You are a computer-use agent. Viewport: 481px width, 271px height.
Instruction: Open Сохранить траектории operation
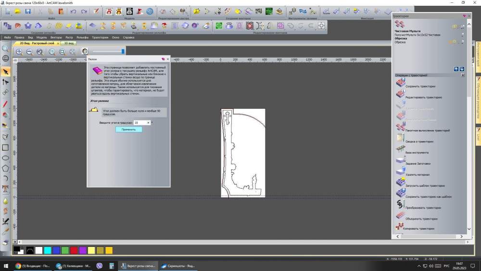point(420,86)
